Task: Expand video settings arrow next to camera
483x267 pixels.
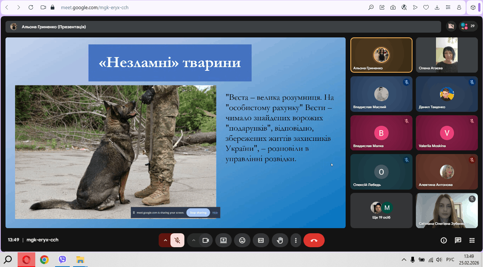Action: pos(193,240)
